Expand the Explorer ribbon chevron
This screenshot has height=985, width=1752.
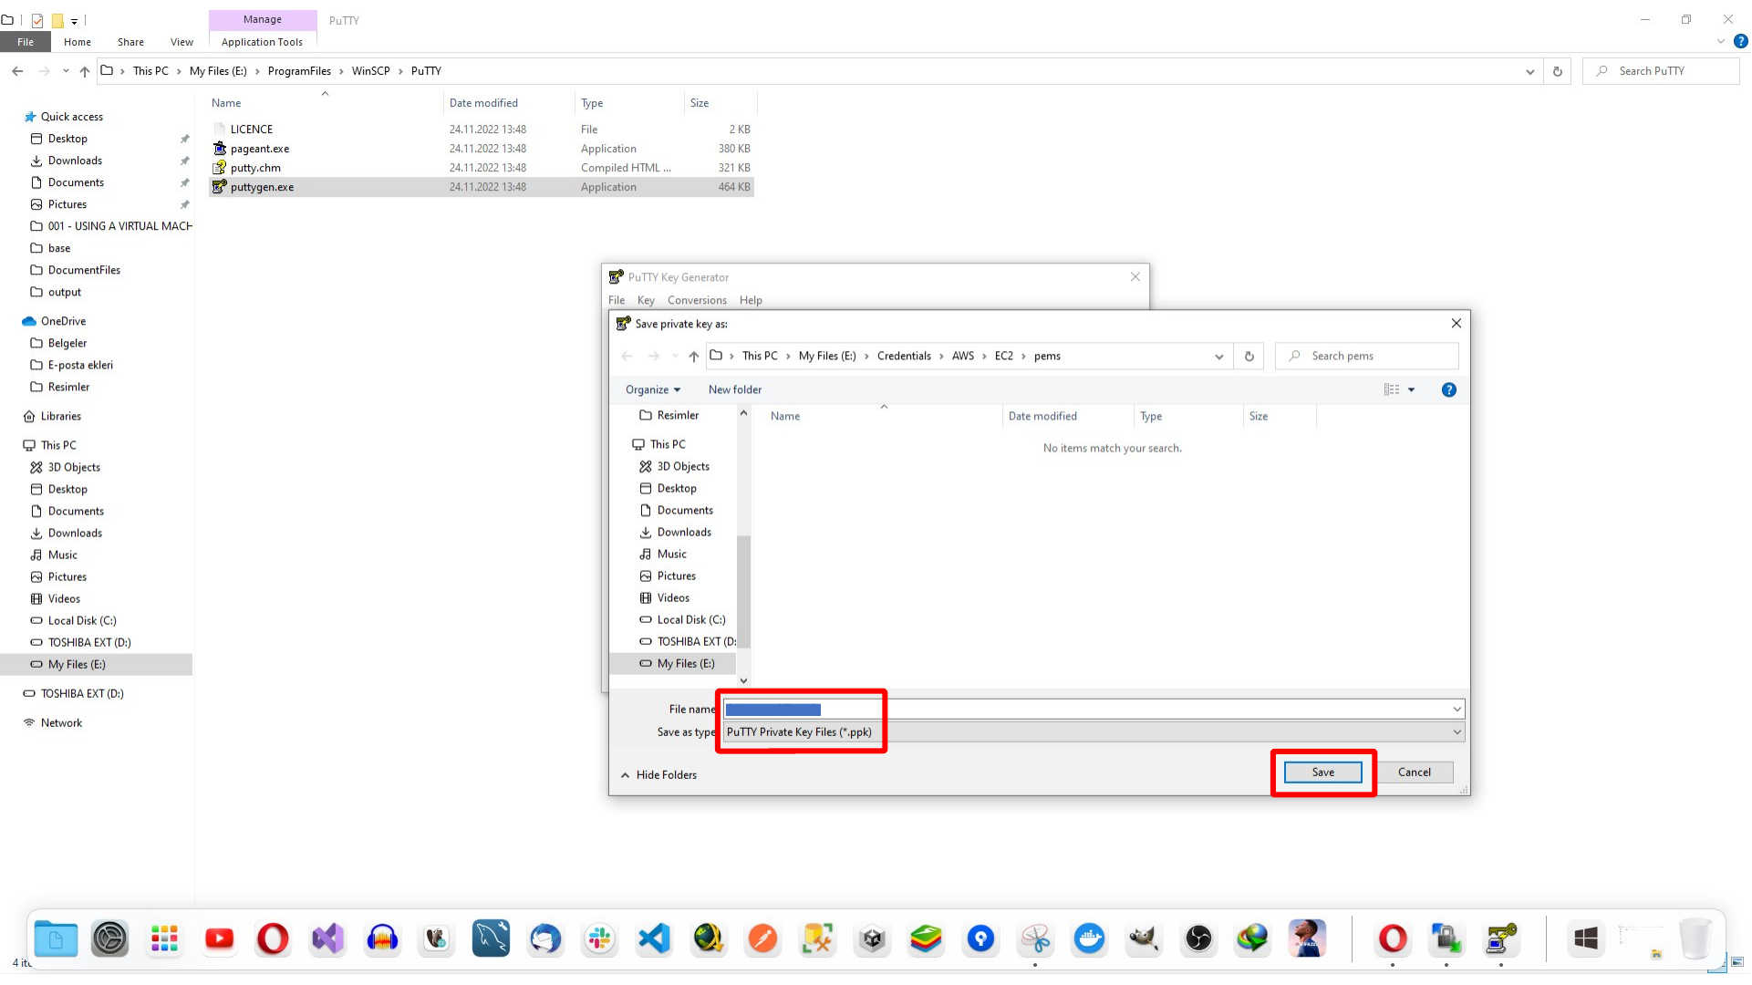click(1720, 41)
